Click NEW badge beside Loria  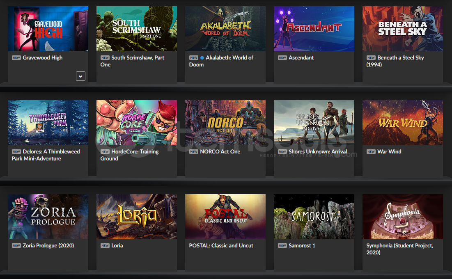coord(105,246)
